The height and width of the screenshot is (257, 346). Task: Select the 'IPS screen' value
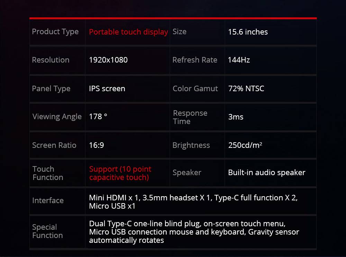tap(107, 88)
